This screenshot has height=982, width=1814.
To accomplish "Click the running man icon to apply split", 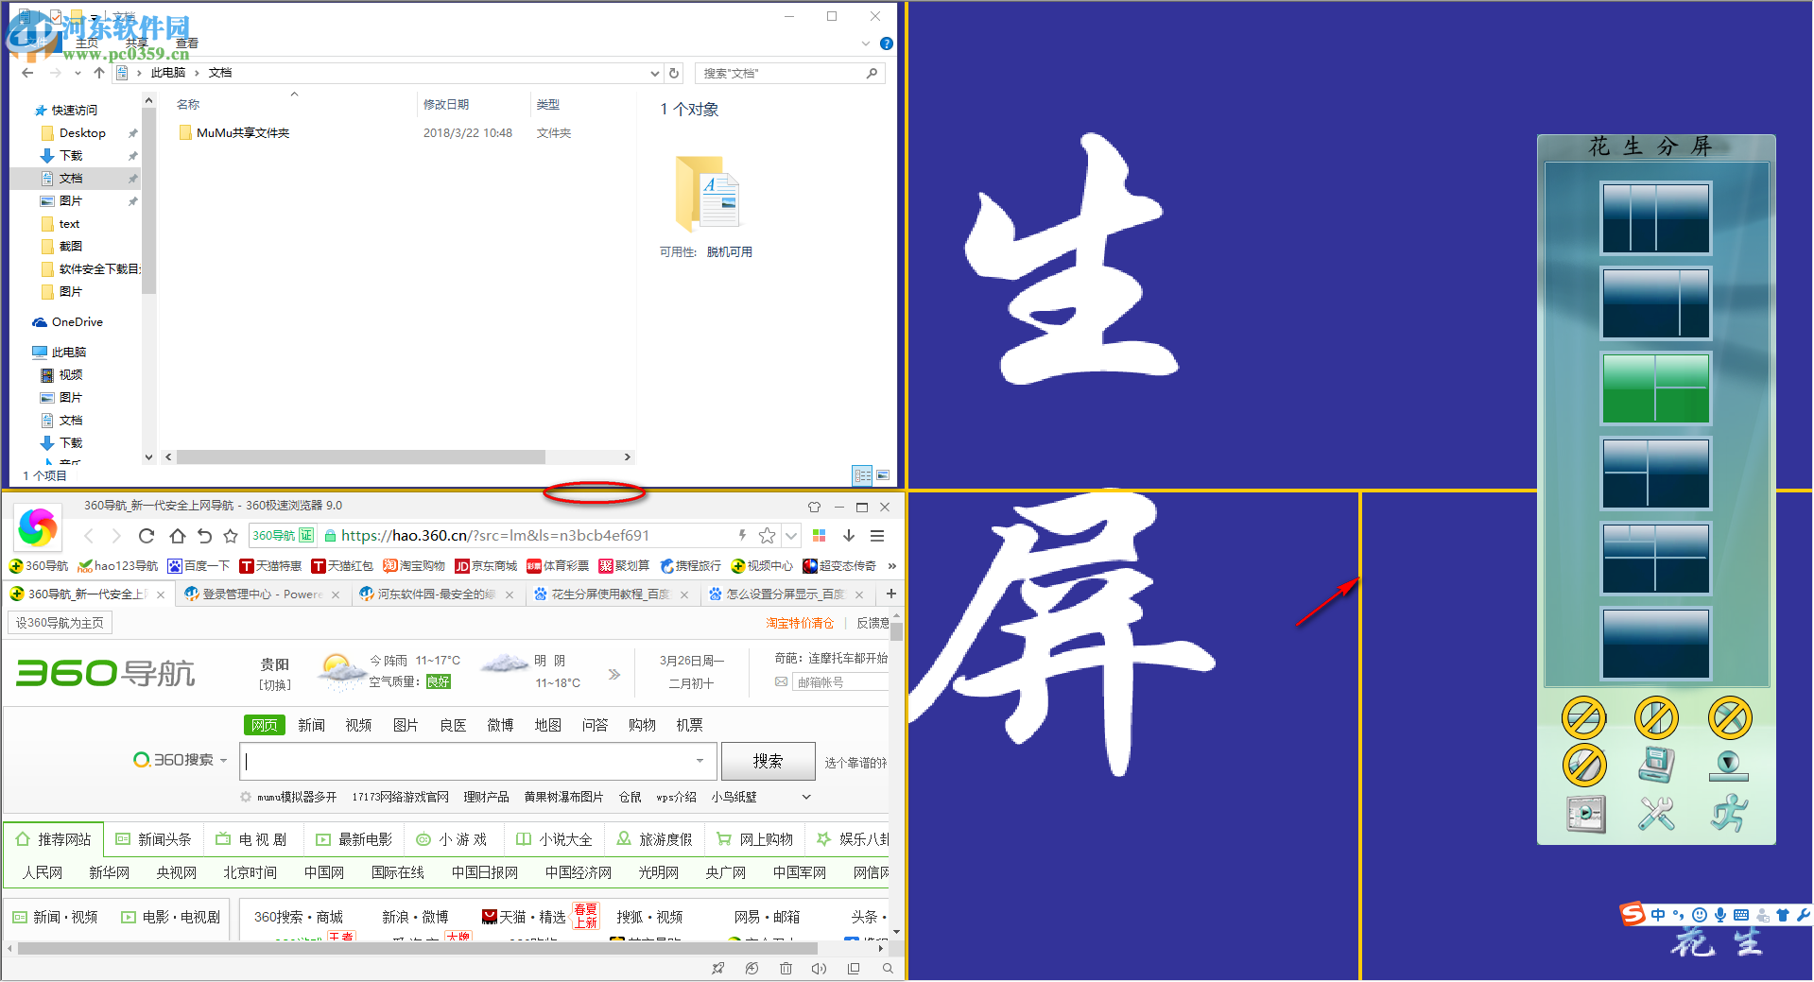I will tap(1728, 814).
